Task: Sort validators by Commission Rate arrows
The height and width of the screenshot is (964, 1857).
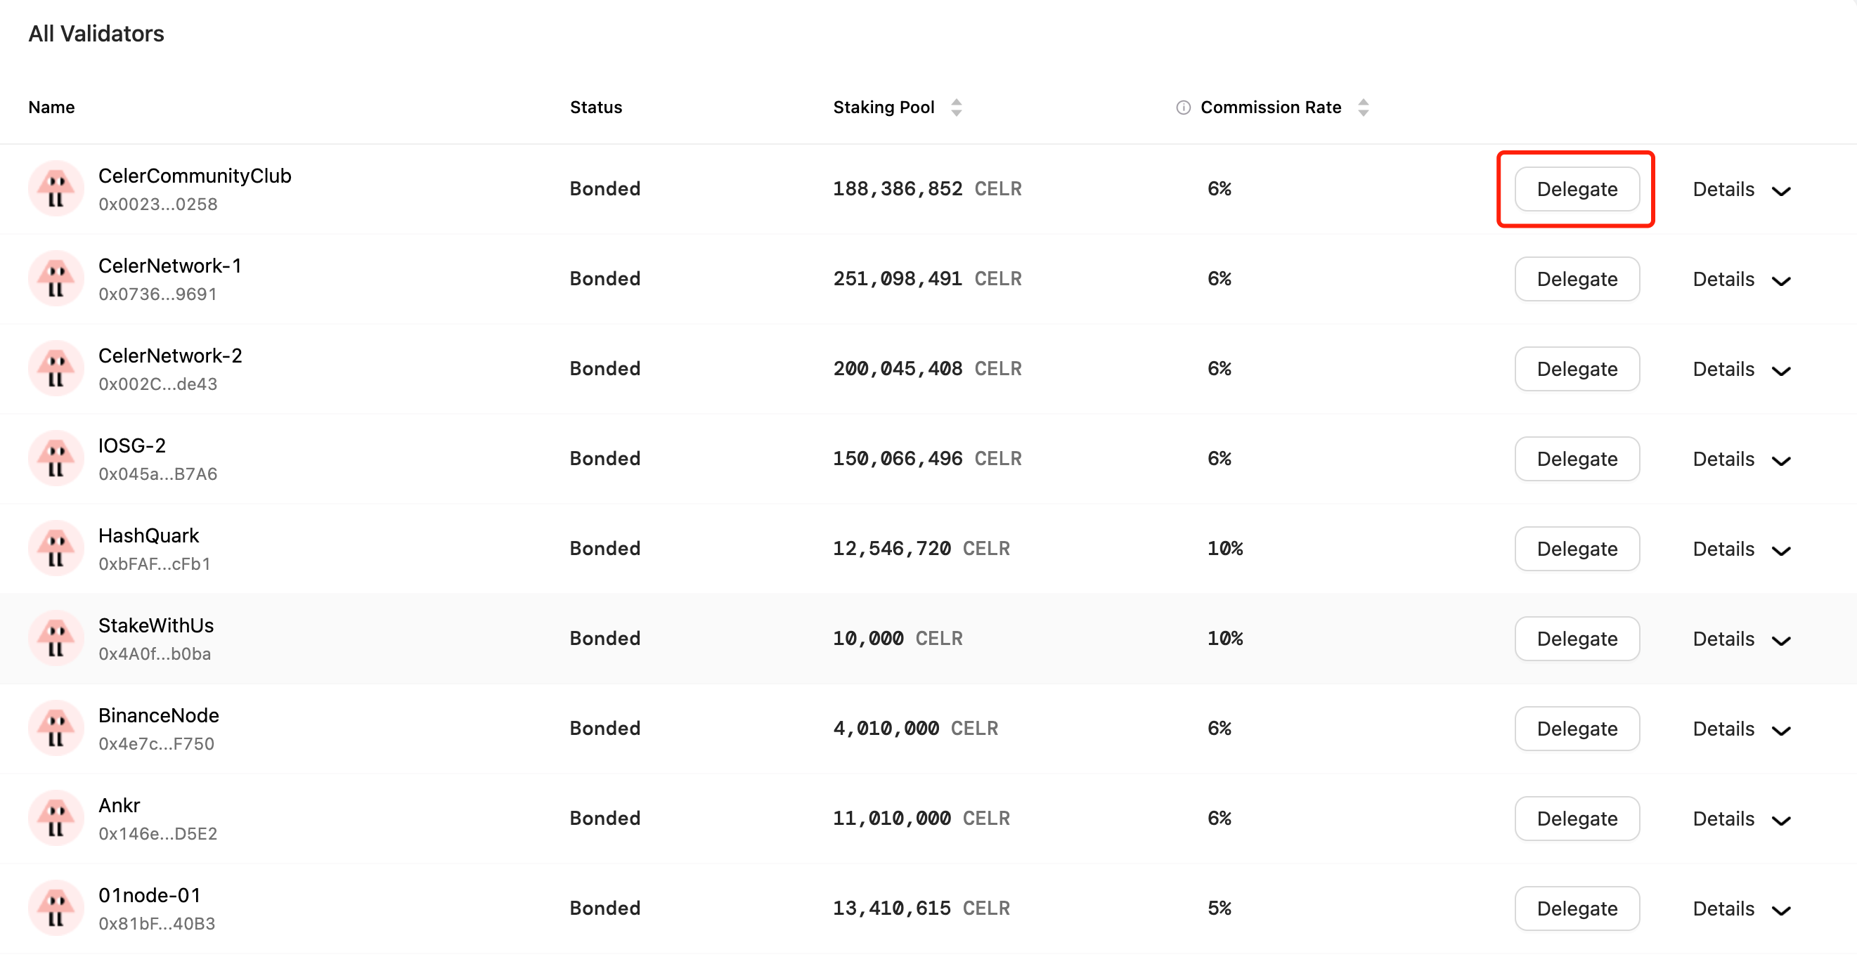Action: 1363,108
